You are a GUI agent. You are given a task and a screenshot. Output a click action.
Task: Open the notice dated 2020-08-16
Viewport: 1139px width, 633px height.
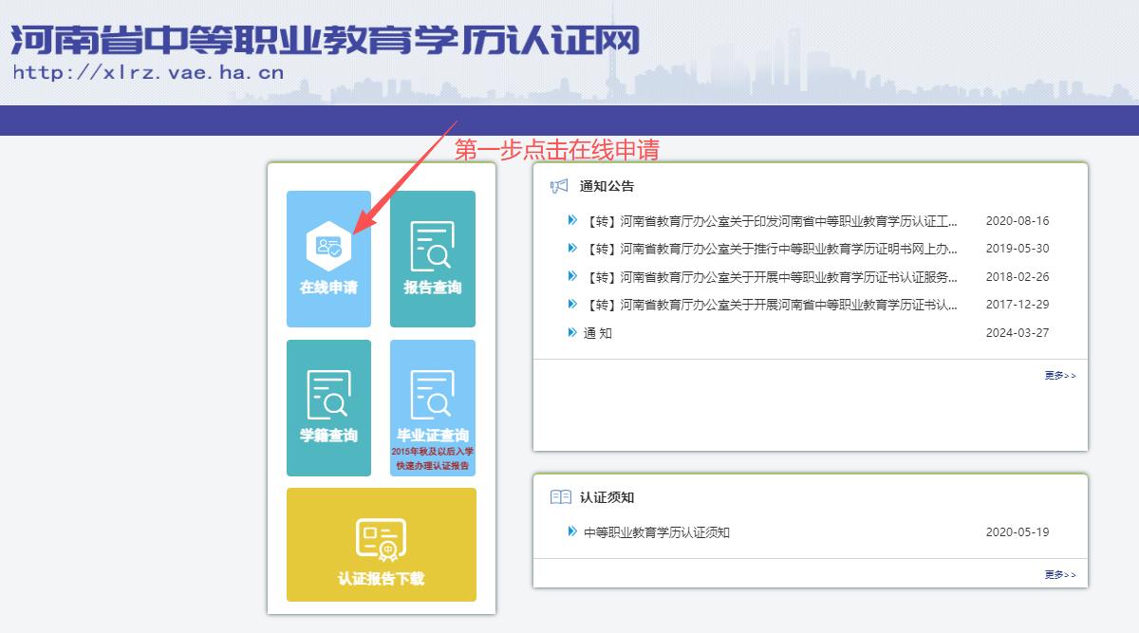[x=770, y=221]
